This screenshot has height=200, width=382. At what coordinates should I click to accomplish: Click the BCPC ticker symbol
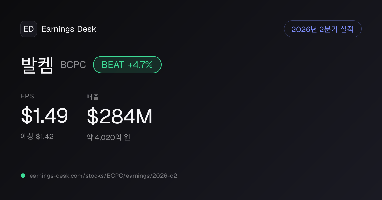tap(73, 65)
